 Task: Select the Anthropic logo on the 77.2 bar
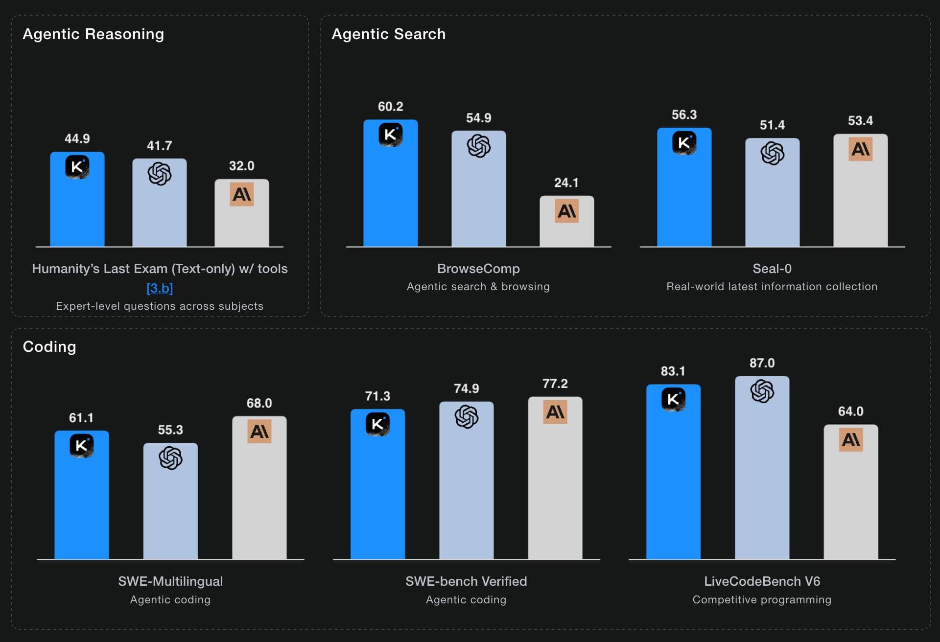[555, 412]
